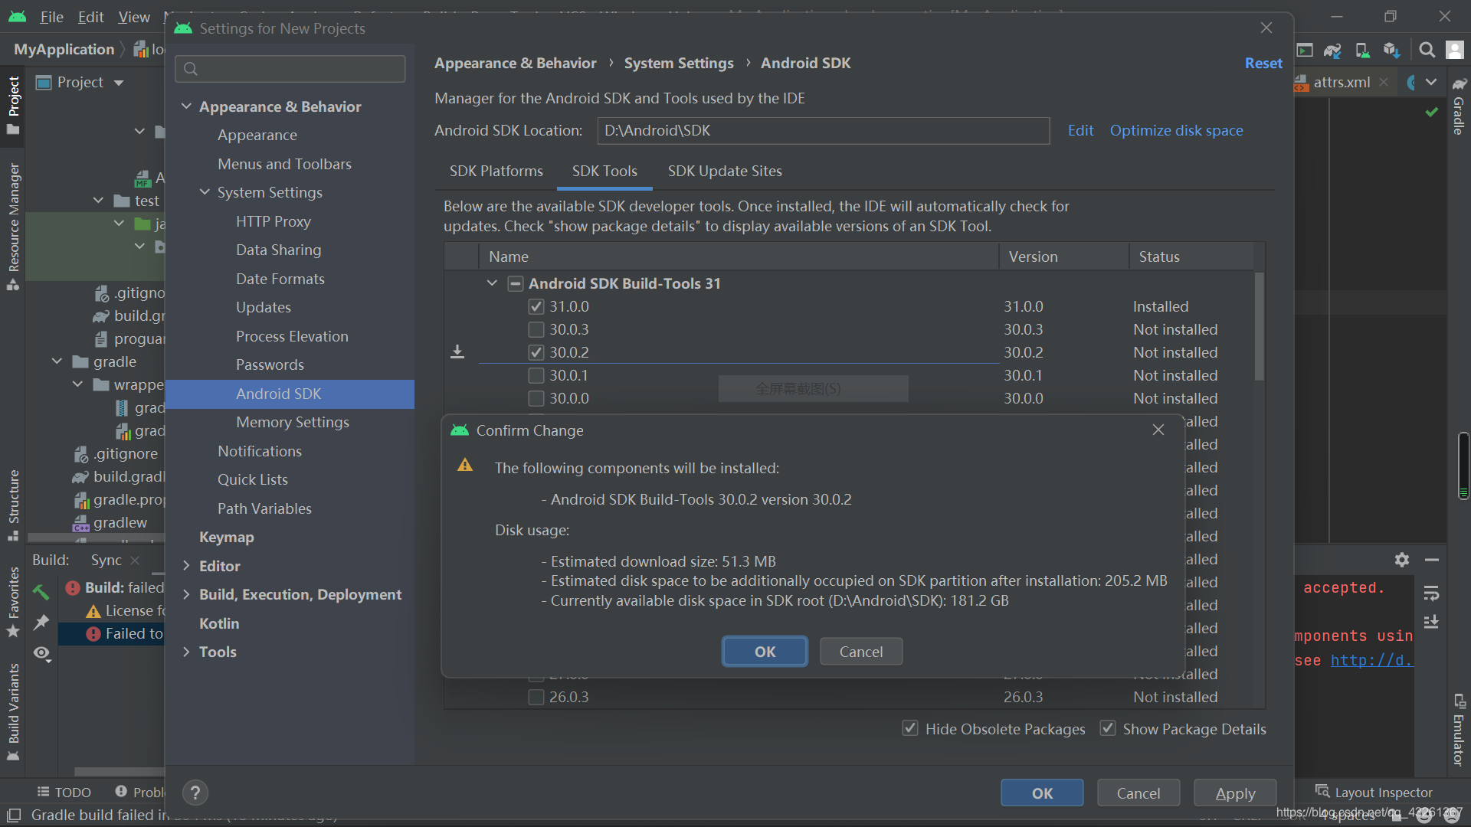Click the help question mark in settings dialog
This screenshot has height=827, width=1471.
195,793
